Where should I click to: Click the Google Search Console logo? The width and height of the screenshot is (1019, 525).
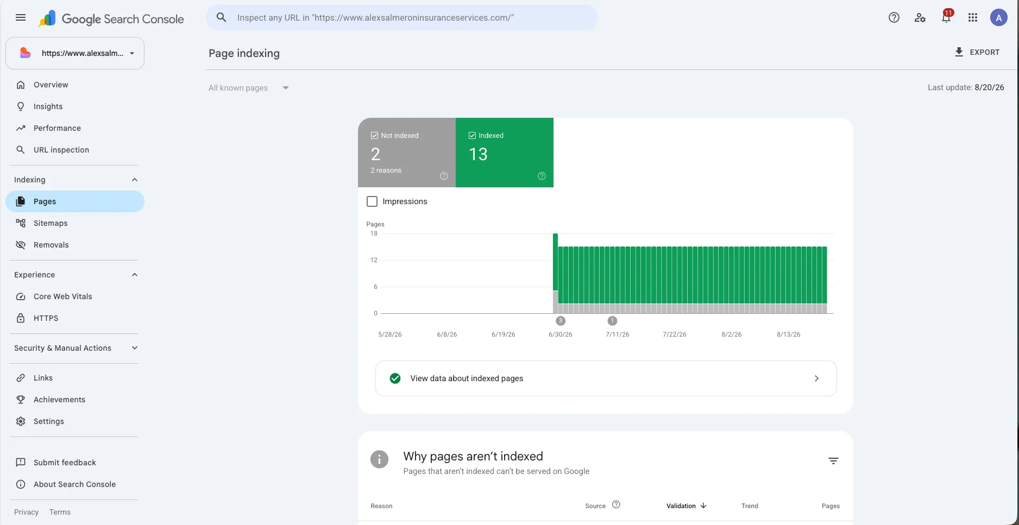(111, 18)
